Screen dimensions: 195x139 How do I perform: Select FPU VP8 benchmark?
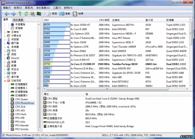point(19,118)
